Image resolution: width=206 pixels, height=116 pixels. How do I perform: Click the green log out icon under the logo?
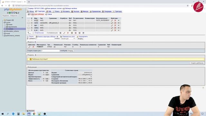[10, 13]
